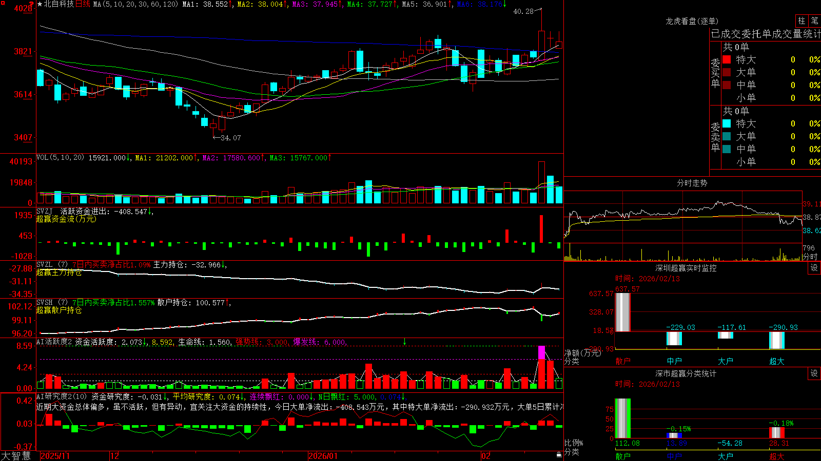The height and width of the screenshot is (461, 821).
Task: Click the 12 month marker on timeline
Action: point(114,456)
